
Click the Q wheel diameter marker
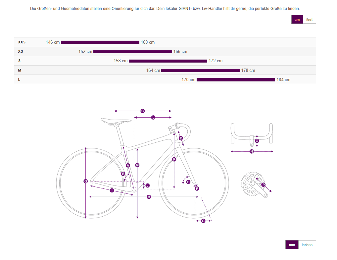(x=85, y=181)
